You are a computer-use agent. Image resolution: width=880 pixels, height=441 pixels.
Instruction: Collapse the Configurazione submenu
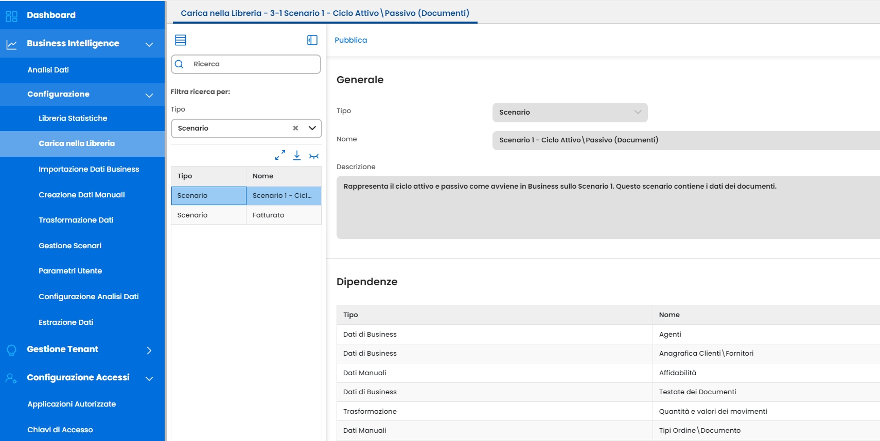[149, 95]
